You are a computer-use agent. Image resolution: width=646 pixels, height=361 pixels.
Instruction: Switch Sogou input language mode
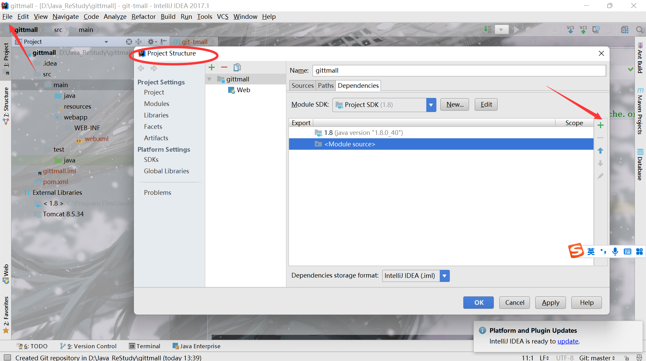tap(591, 252)
